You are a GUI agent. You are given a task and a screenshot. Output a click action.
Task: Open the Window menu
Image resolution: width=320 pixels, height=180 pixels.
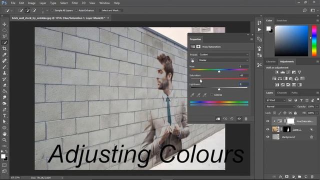(x=104, y=3)
